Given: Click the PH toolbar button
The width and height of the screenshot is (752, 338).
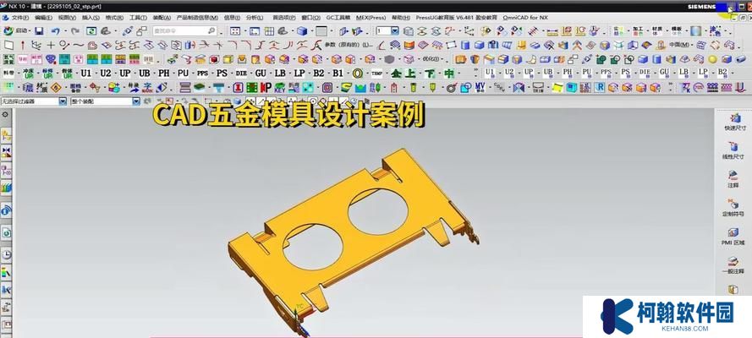Looking at the screenshot, I should (x=164, y=74).
